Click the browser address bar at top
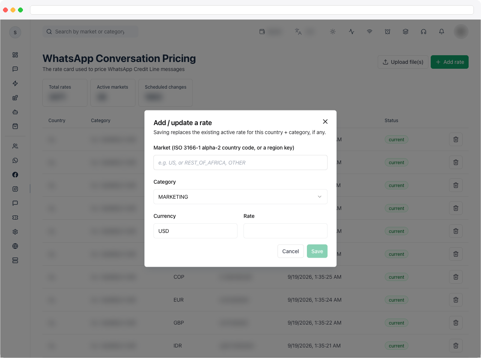 pos(252,10)
